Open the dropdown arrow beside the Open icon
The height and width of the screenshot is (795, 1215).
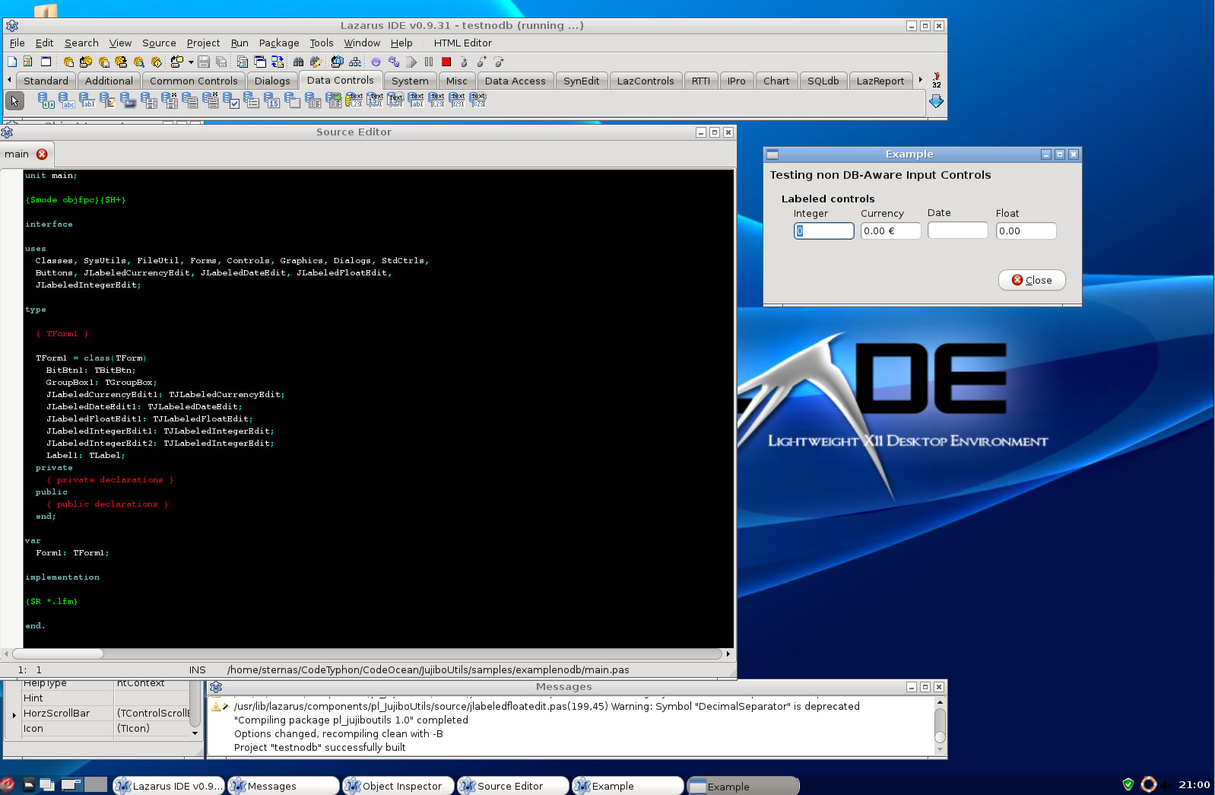(x=191, y=62)
